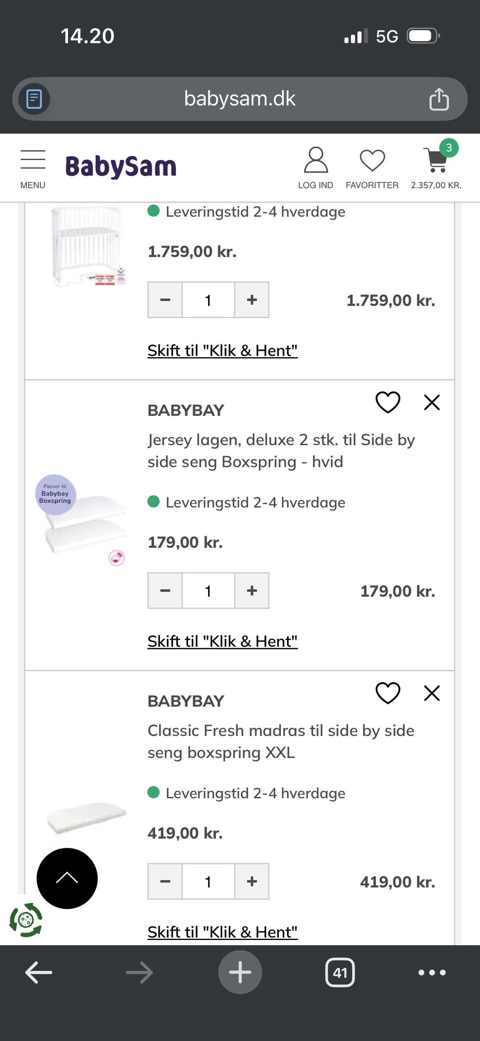Tap the share icon in address bar
The height and width of the screenshot is (1041, 480).
(x=438, y=99)
